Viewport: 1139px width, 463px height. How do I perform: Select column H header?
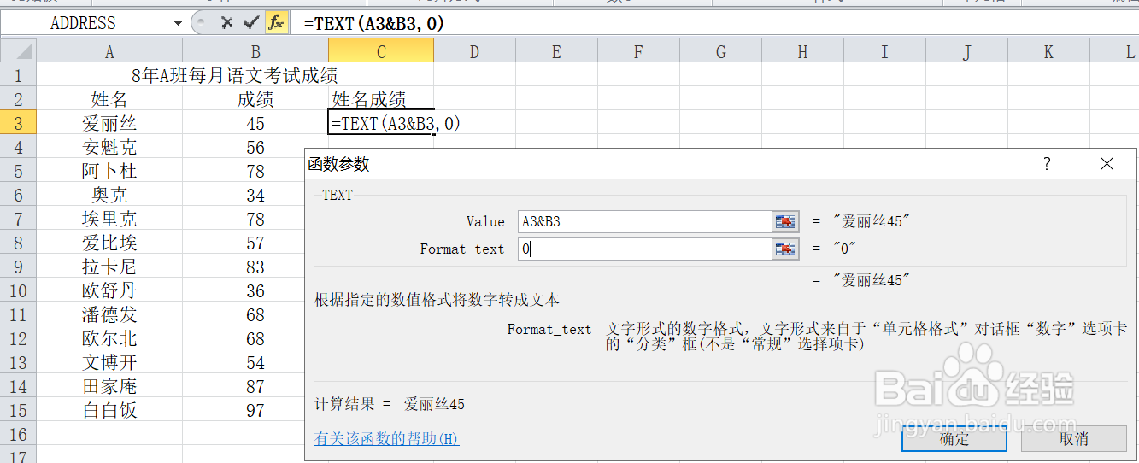pyautogui.click(x=802, y=52)
